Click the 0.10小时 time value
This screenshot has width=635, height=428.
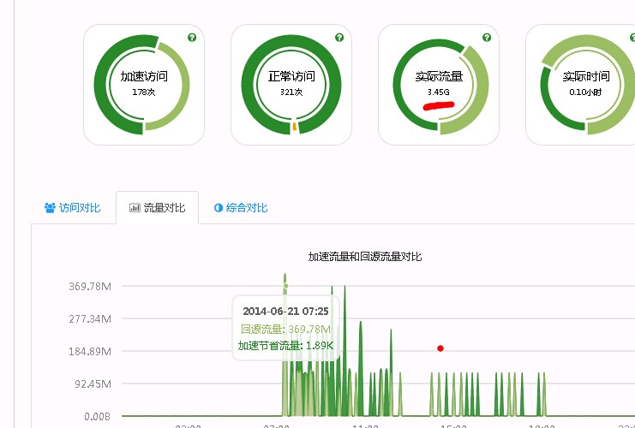click(585, 92)
